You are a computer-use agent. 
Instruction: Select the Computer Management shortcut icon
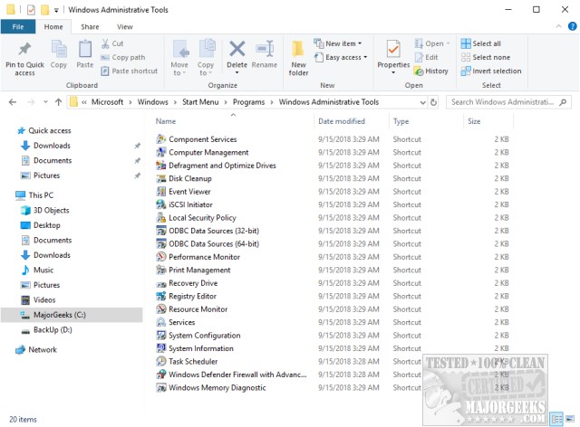click(x=161, y=152)
